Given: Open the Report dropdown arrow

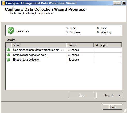Looking at the screenshot, I should click(119, 95).
